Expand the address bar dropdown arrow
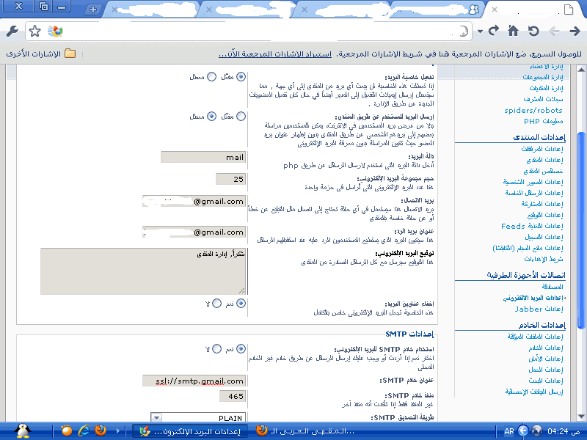 coord(479,32)
